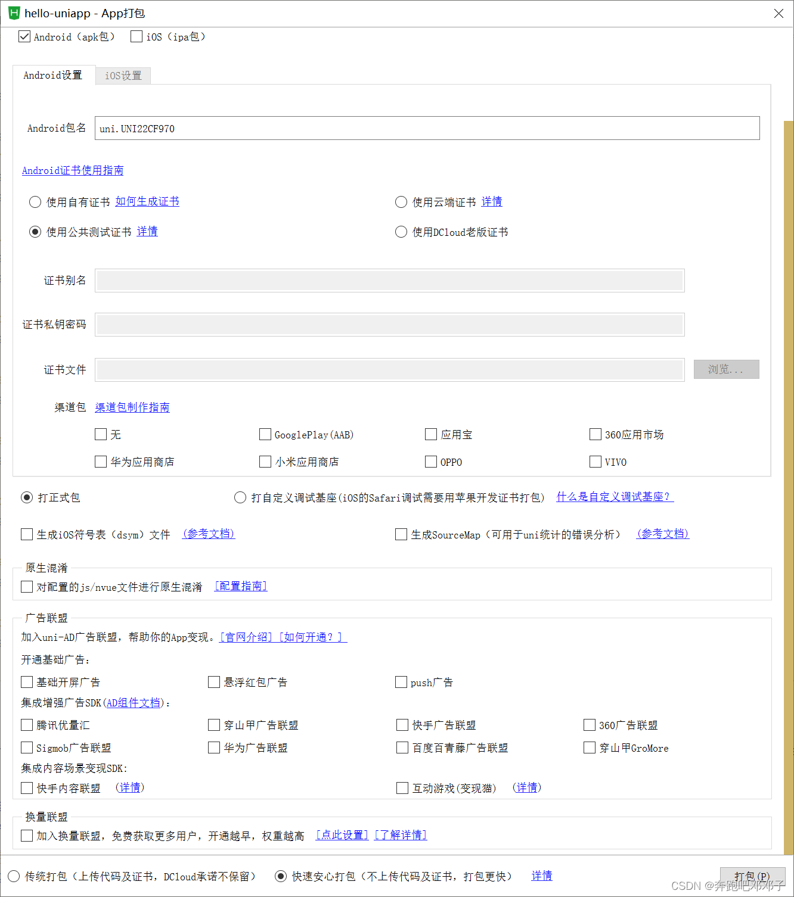Screen dimensions: 794x897
Task: Click the 浏览... button for certificate file
Action: [726, 369]
